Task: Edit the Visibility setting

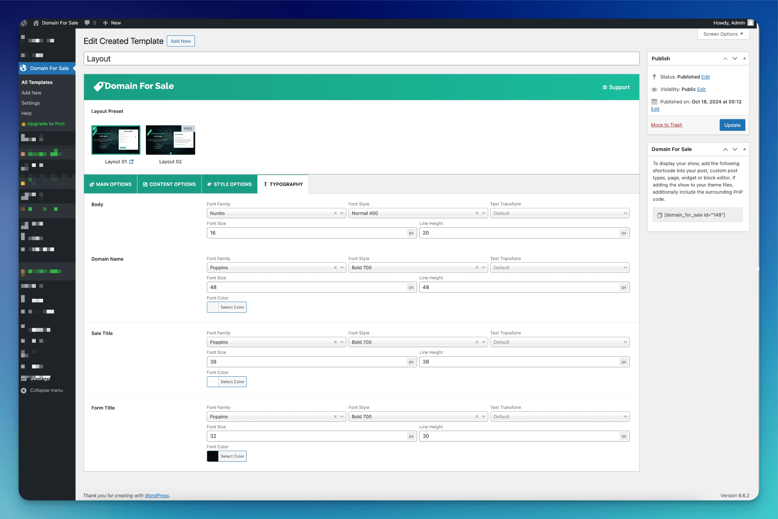Action: click(x=701, y=89)
